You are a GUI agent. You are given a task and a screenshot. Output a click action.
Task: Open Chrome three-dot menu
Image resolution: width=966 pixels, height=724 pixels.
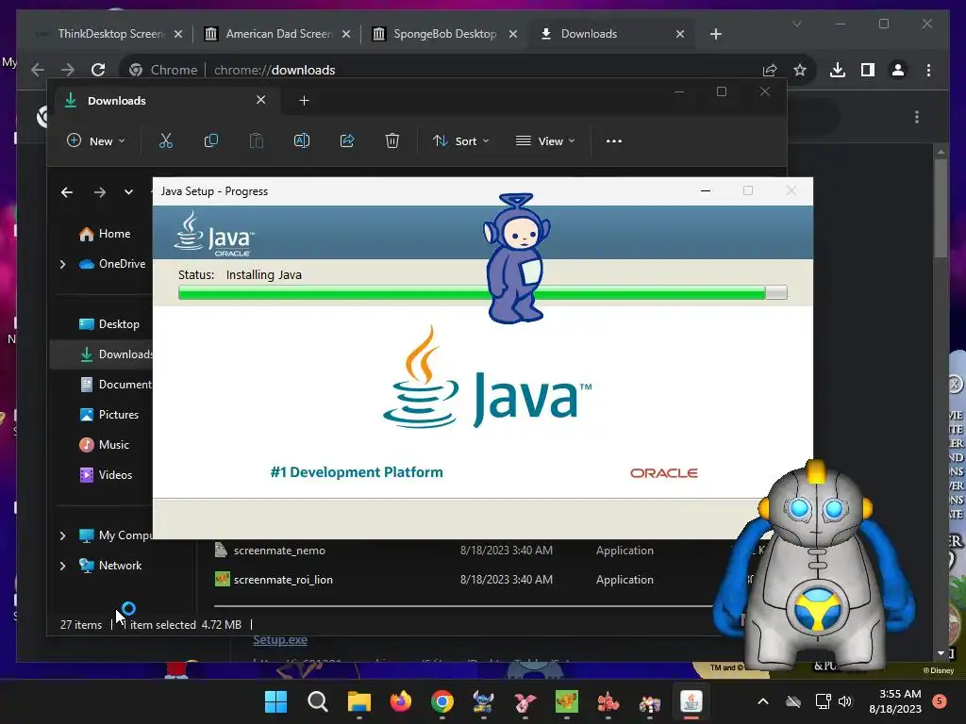pos(928,70)
